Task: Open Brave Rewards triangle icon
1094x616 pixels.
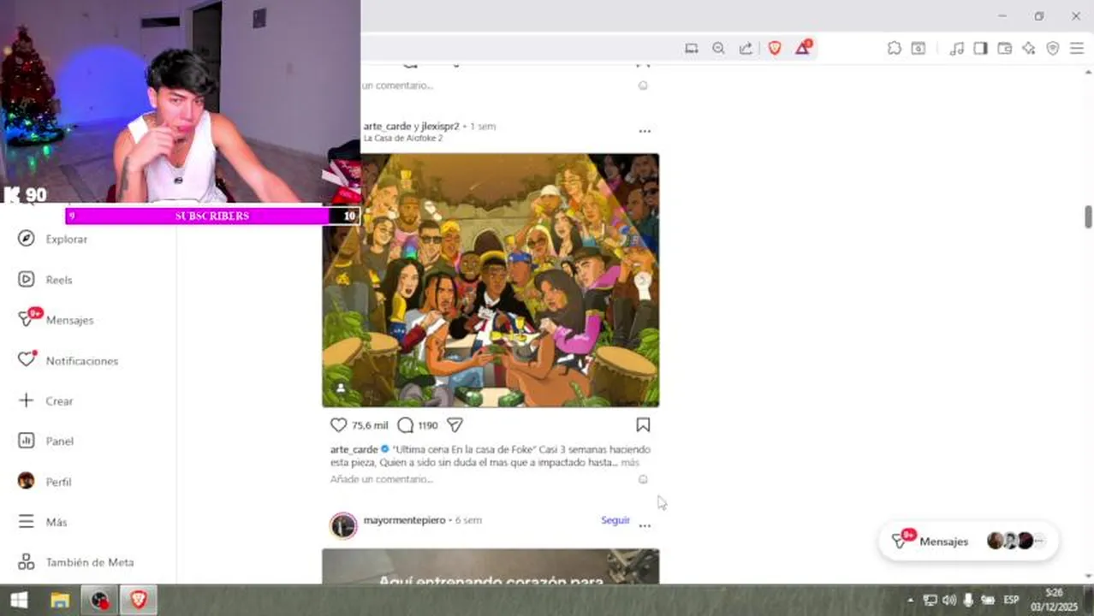Action: coord(803,49)
